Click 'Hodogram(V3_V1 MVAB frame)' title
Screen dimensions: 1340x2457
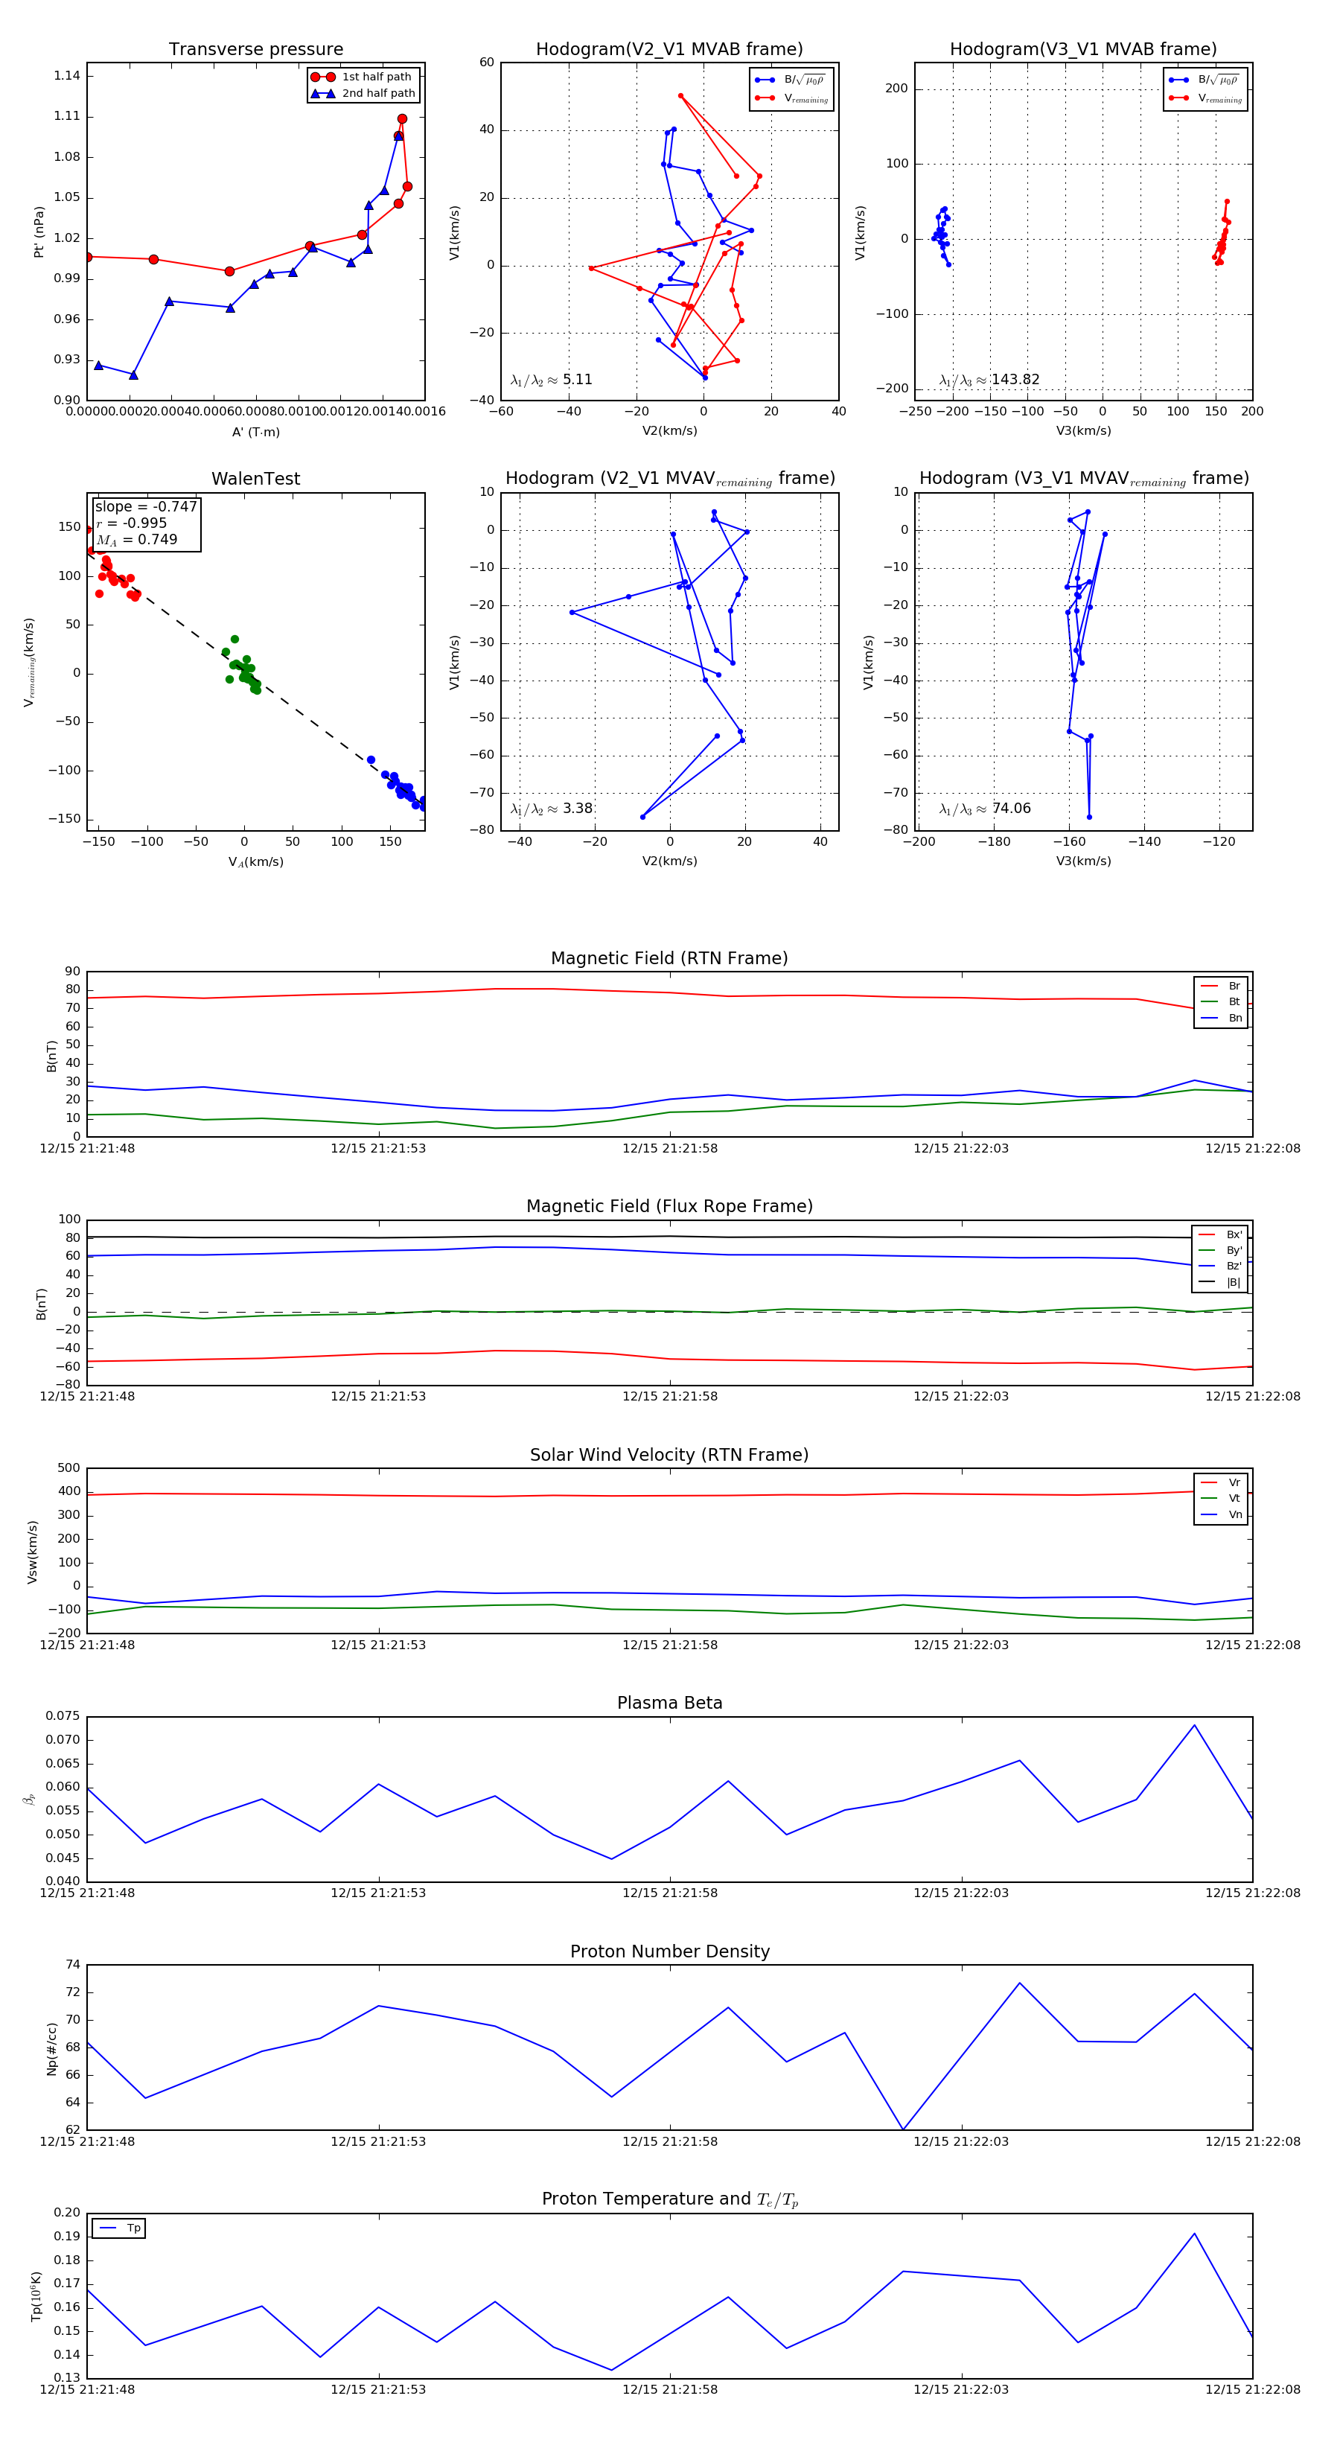click(1083, 50)
